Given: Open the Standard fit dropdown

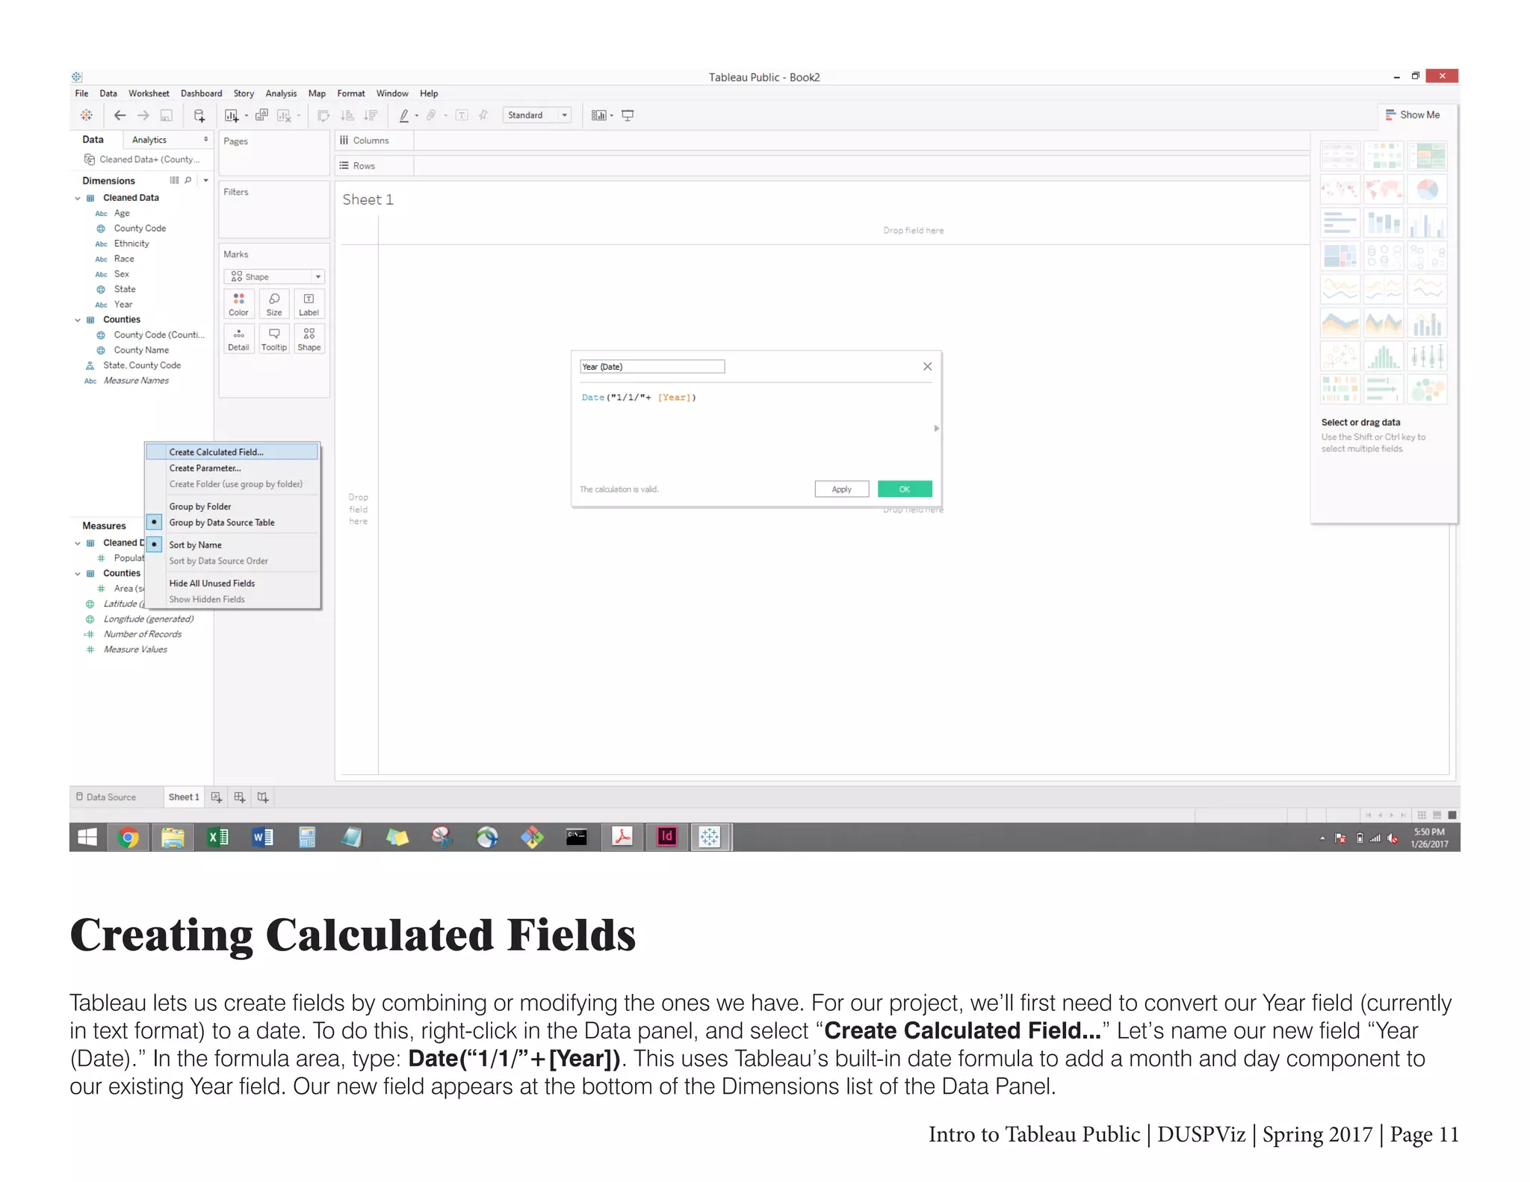Looking at the screenshot, I should pos(536,115).
